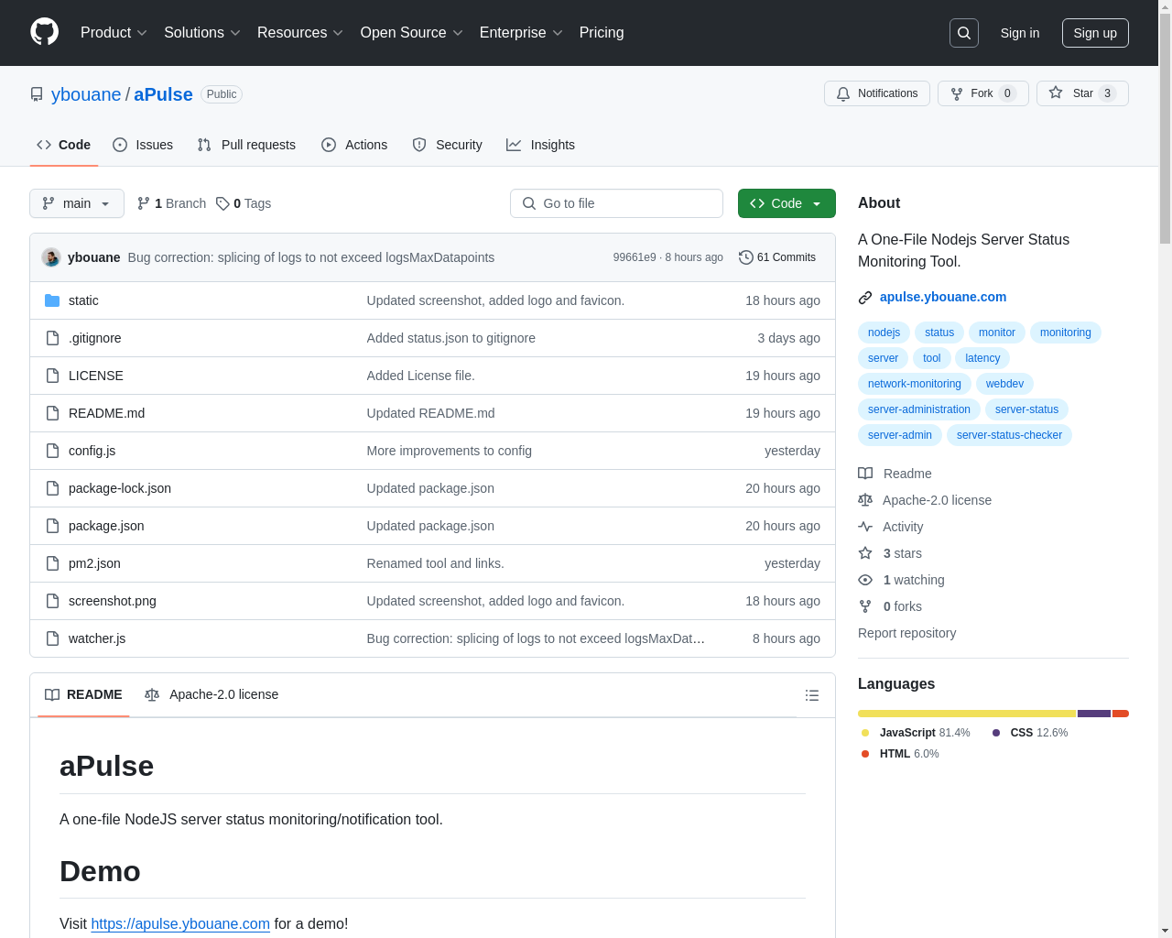Click the book icon beside Readme
1172x938 pixels.
point(865,474)
